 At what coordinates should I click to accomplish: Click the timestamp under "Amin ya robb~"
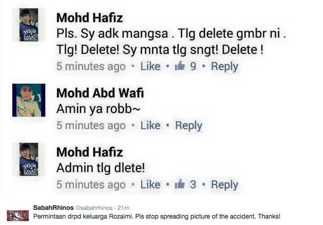(x=90, y=125)
